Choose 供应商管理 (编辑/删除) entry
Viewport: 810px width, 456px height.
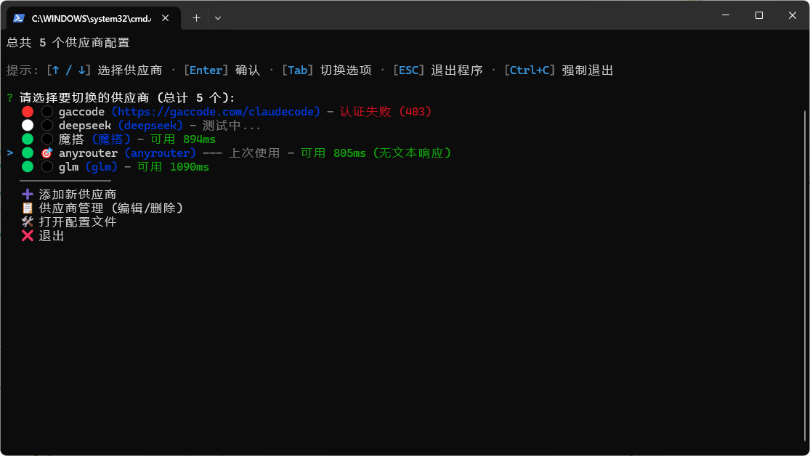(112, 208)
